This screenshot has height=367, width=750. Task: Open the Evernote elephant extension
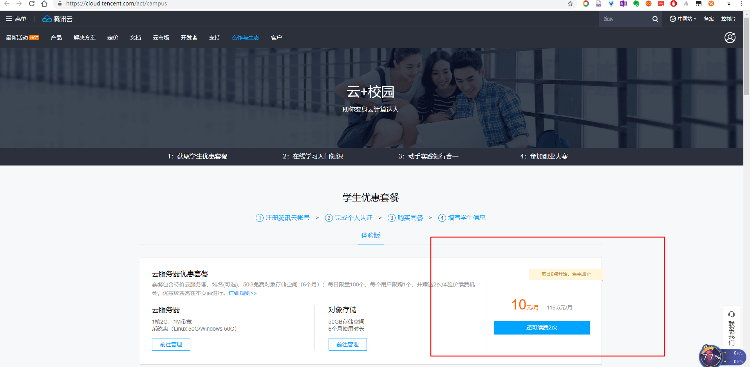click(636, 4)
